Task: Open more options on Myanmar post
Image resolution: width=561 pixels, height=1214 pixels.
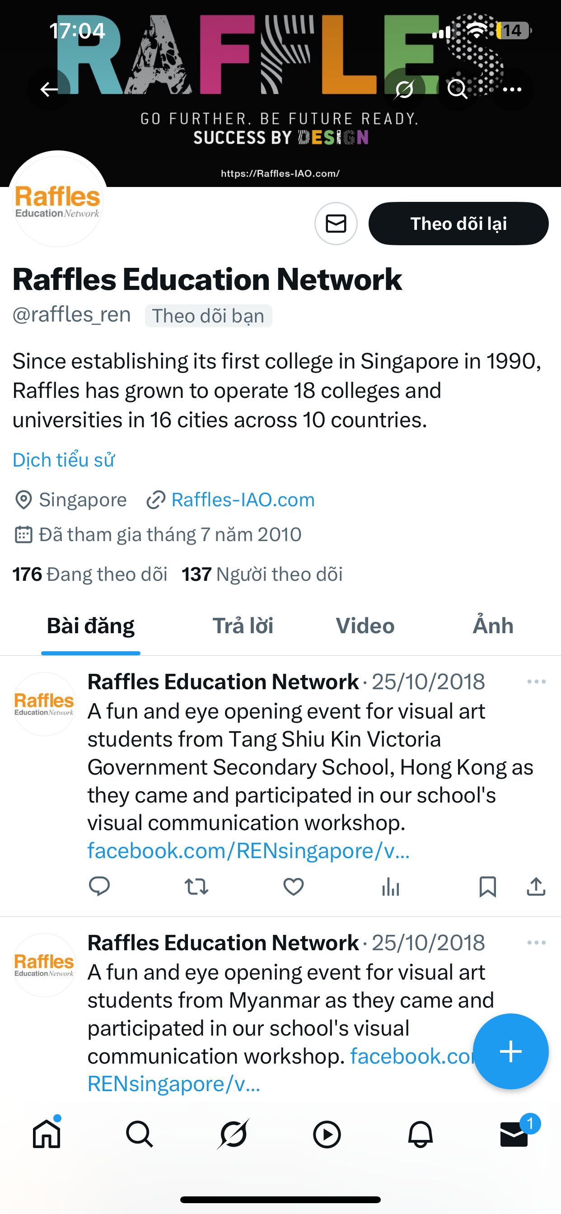Action: tap(536, 943)
